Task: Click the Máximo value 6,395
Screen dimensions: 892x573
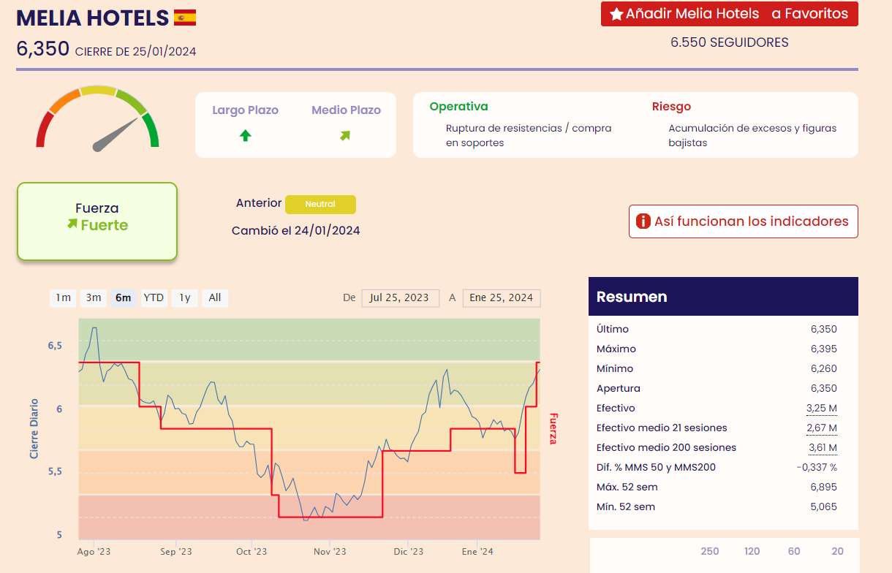Action: click(x=824, y=349)
